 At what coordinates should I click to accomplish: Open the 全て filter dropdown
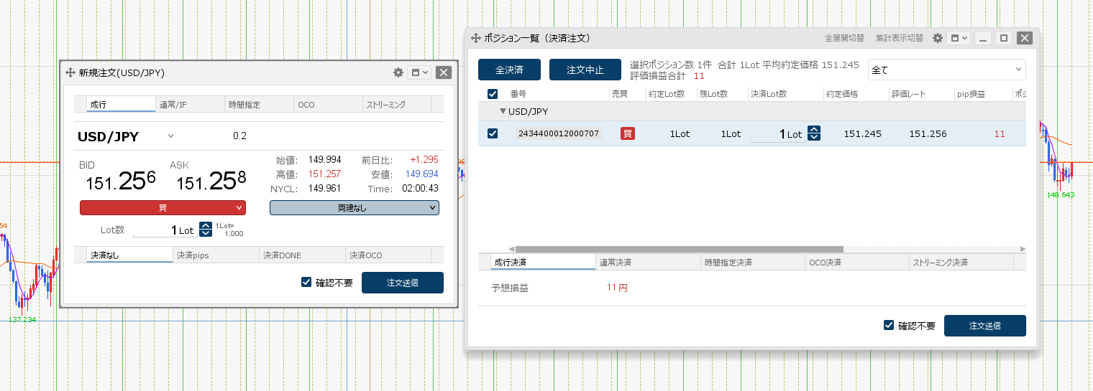coord(946,70)
